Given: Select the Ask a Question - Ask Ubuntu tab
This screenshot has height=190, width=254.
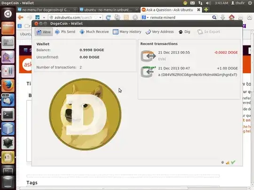Looking at the screenshot, I should (169, 10).
